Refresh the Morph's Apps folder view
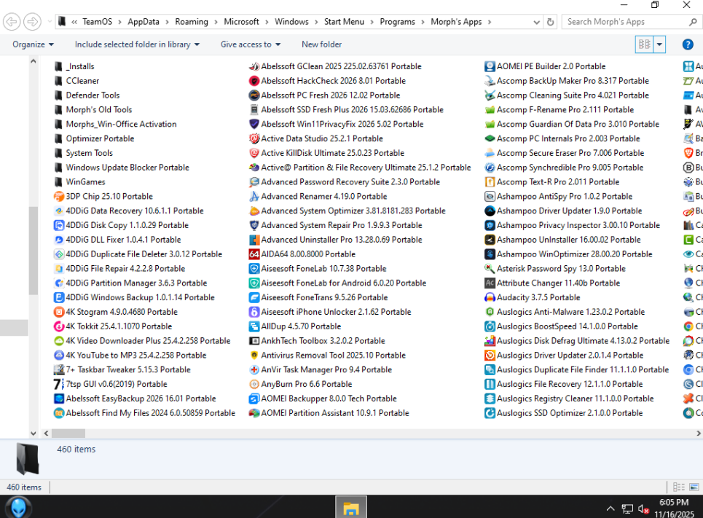703x518 pixels. coord(551,22)
